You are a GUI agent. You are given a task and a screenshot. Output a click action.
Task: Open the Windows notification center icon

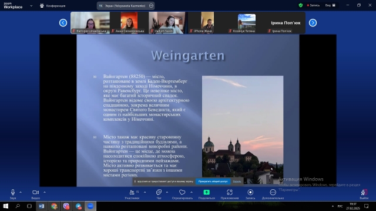point(366,206)
